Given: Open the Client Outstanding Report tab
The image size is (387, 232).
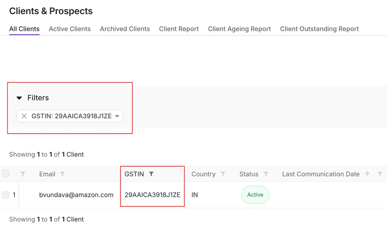Looking at the screenshot, I should [319, 29].
